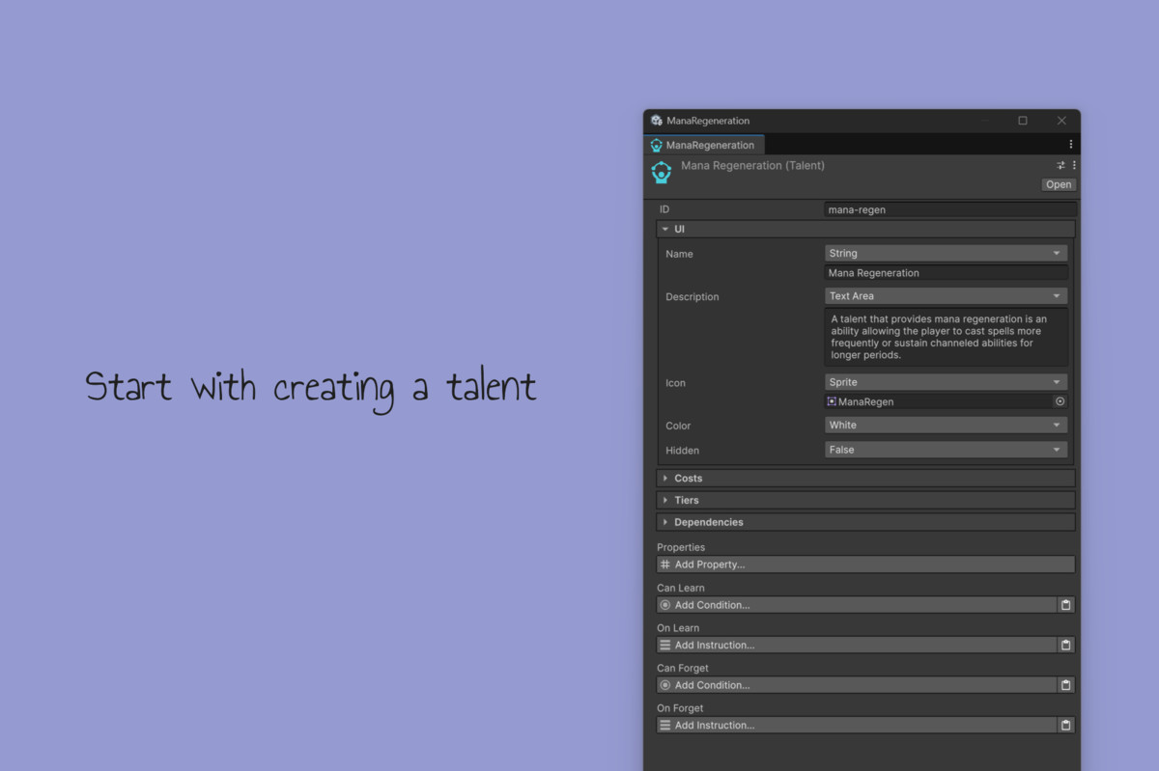Open the kebab menu on the inspector header
The height and width of the screenshot is (771, 1159).
(1074, 165)
